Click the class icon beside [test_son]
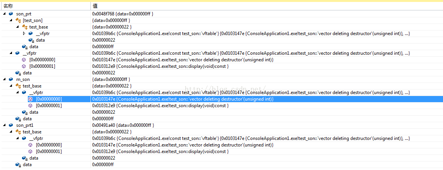The width and height of the screenshot is (443, 170). click(x=18, y=20)
